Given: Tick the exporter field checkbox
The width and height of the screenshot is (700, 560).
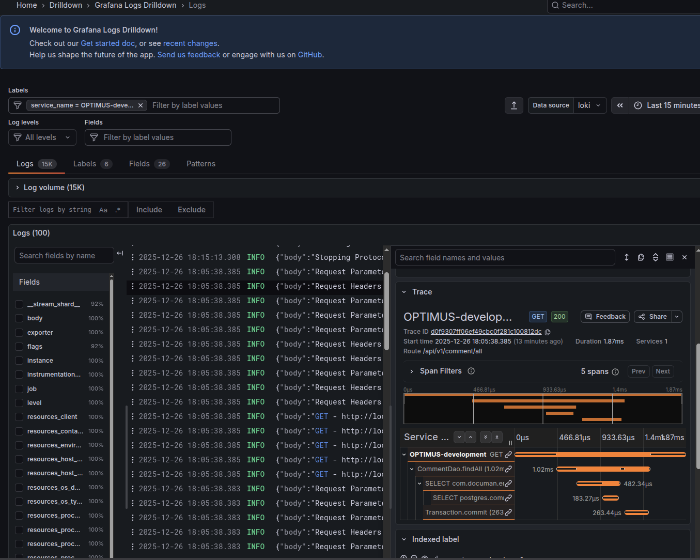Looking at the screenshot, I should coord(19,333).
